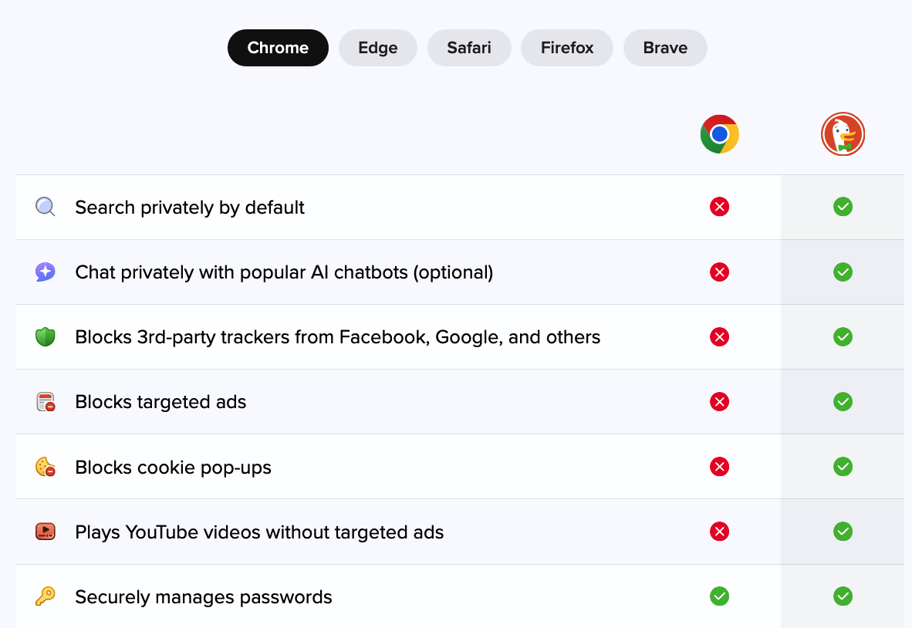Image resolution: width=912 pixels, height=628 pixels.
Task: Switch to the Edge comparison tab
Action: point(378,48)
